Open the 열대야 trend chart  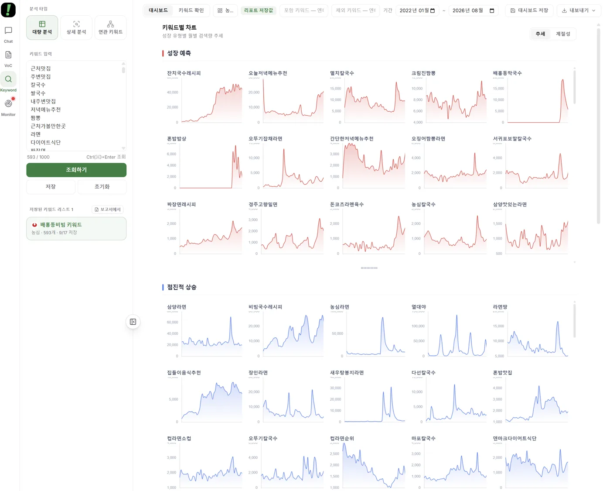click(x=449, y=331)
